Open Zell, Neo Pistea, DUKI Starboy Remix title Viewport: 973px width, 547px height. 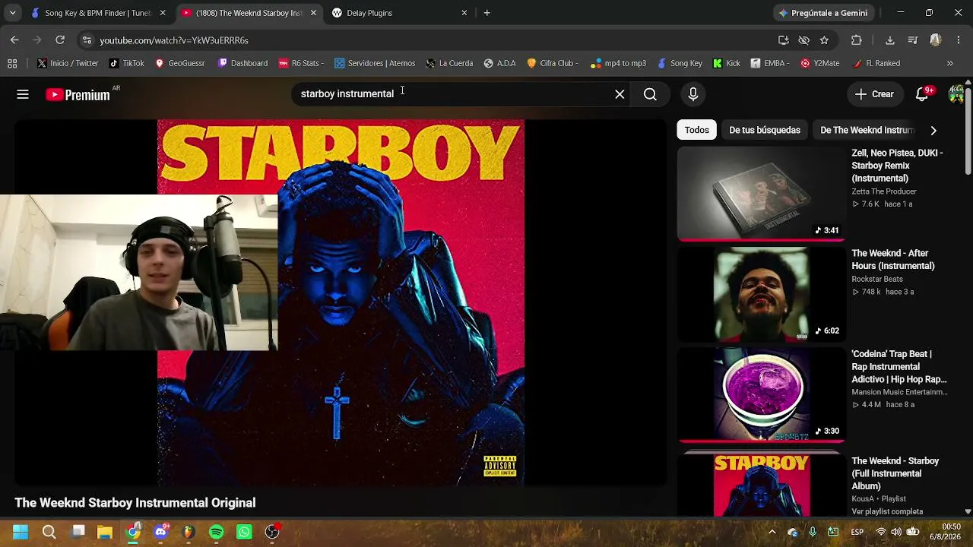click(x=897, y=166)
